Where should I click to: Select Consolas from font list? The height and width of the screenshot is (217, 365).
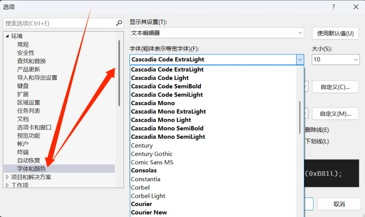144,170
